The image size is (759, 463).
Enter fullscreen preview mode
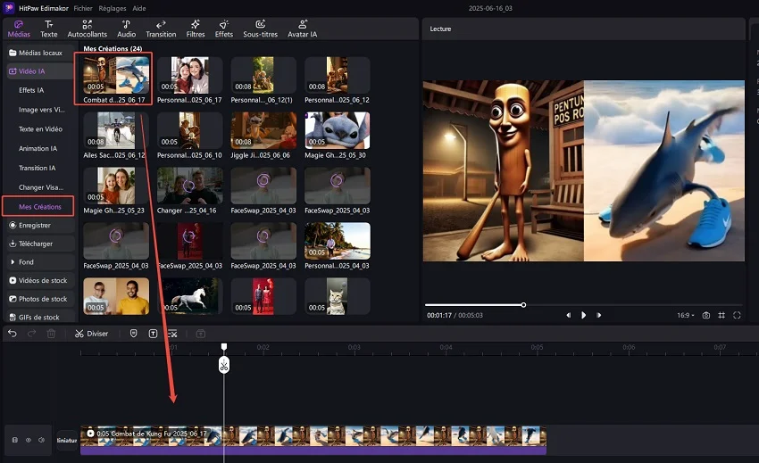coord(738,315)
